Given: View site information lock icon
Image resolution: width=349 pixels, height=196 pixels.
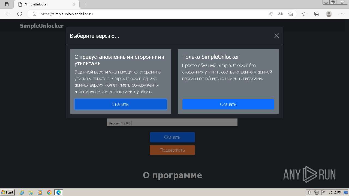Looking at the screenshot, I should [x=34, y=14].
